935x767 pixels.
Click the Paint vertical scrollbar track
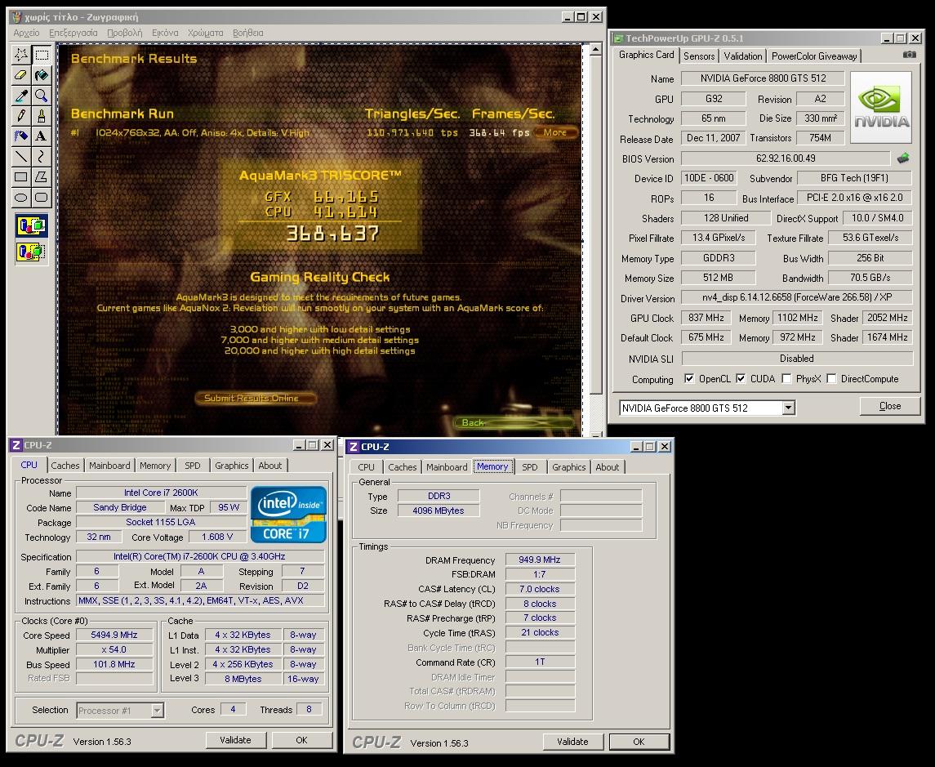595,412
